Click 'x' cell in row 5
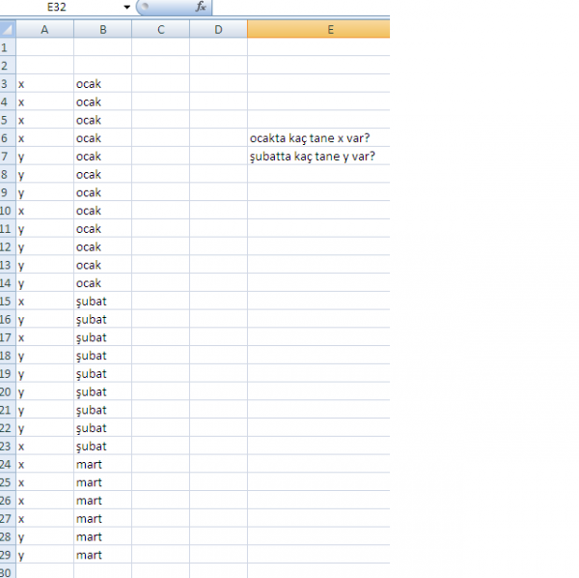 pyautogui.click(x=44, y=120)
